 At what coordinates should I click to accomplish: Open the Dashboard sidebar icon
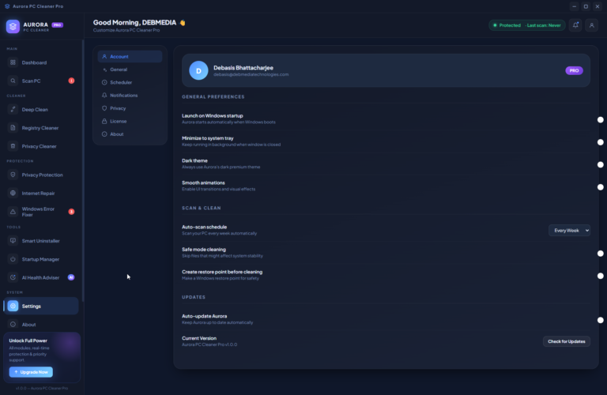click(x=13, y=62)
